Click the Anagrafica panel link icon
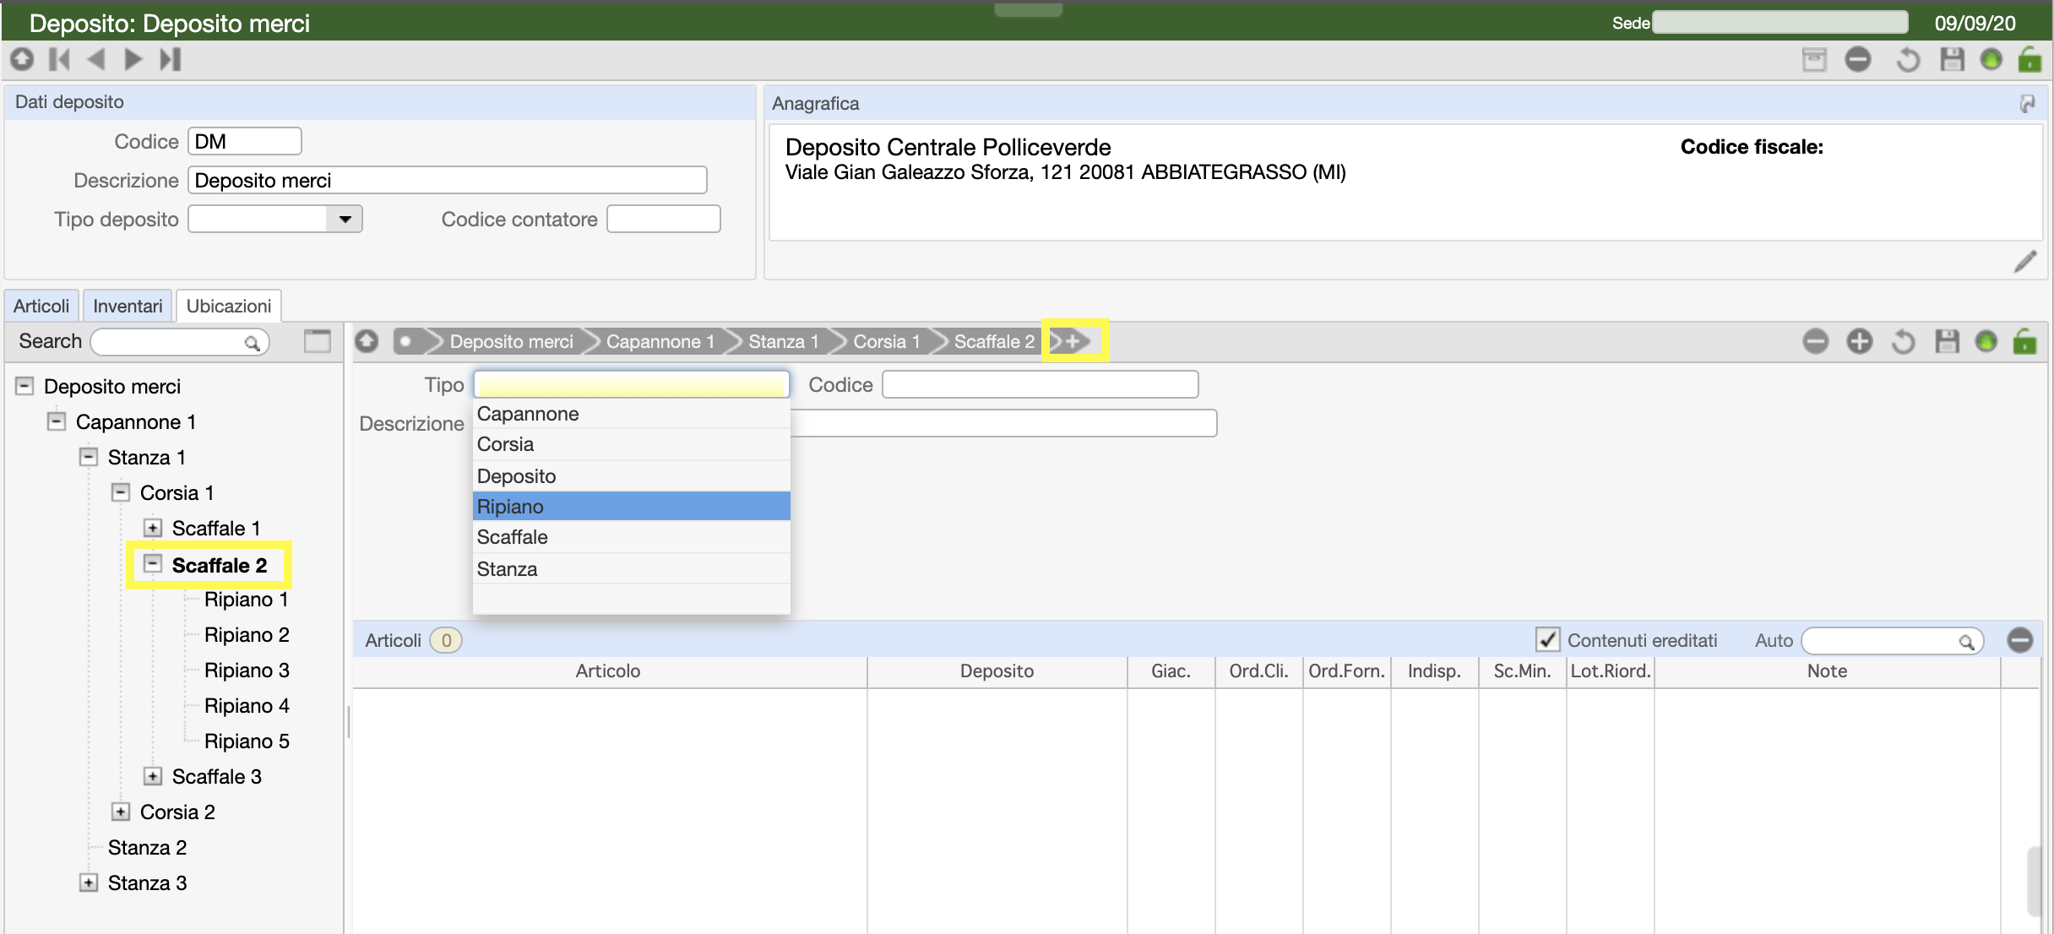 pos(2028,103)
